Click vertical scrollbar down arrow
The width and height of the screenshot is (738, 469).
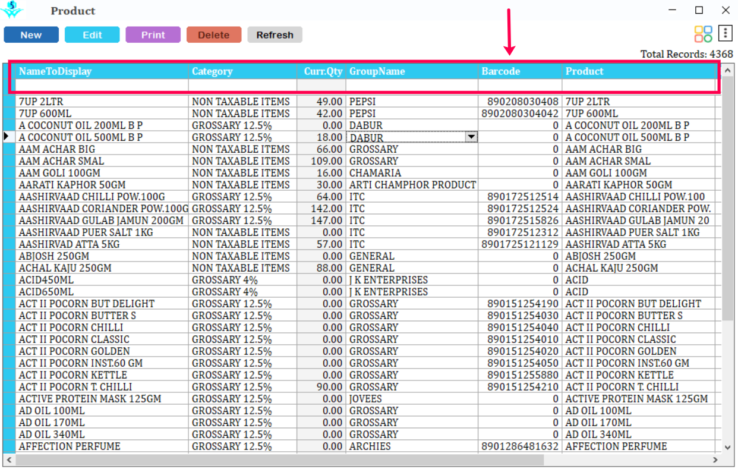tap(728, 447)
